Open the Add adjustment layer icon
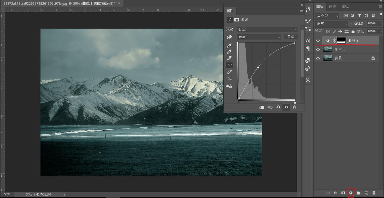Image resolution: width=384 pixels, height=198 pixels. [351, 193]
